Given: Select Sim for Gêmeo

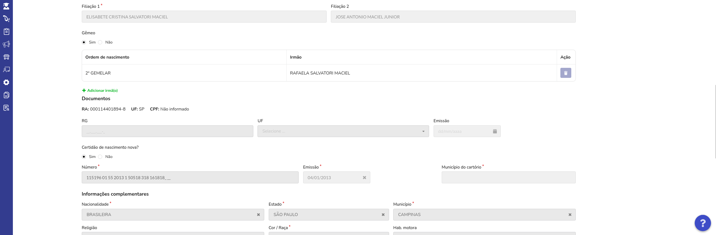Looking at the screenshot, I should click(x=84, y=42).
